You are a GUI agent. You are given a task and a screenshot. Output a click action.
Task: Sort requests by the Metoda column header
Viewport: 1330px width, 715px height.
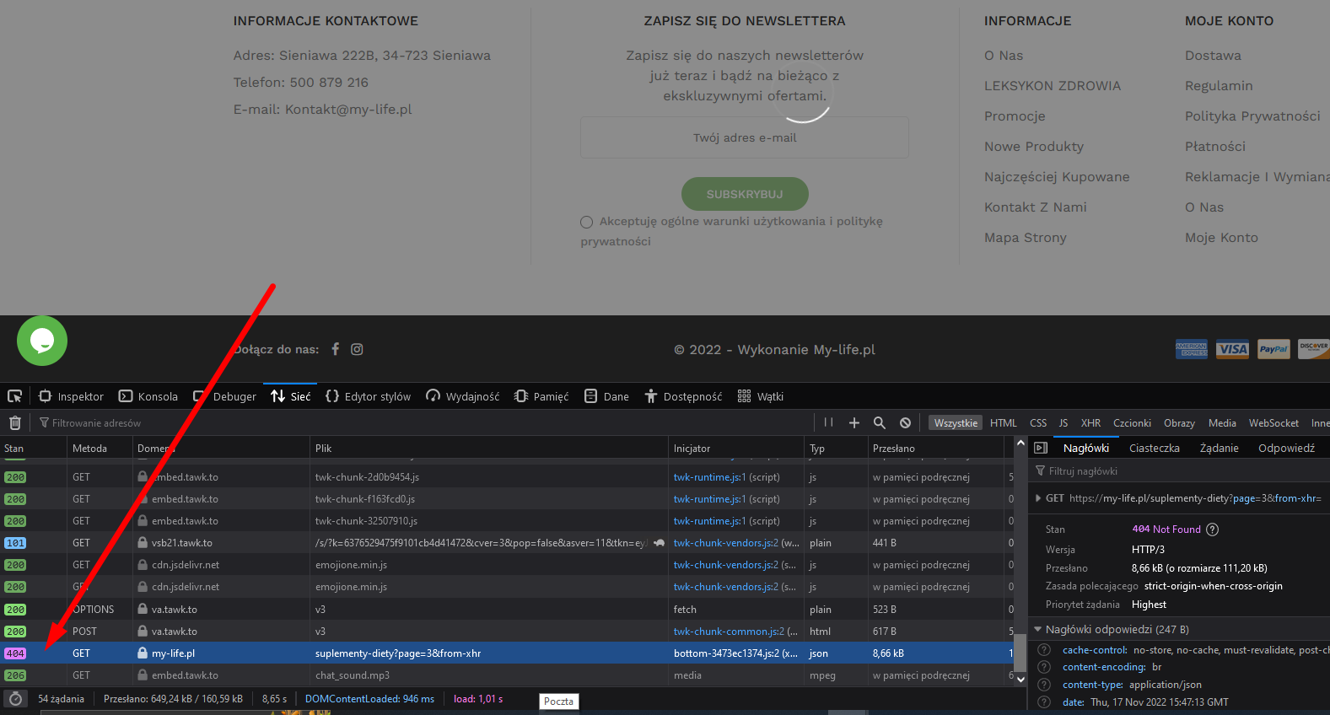(x=100, y=448)
